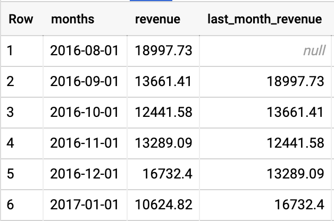Select the last_month_revenue column header

(x=265, y=20)
